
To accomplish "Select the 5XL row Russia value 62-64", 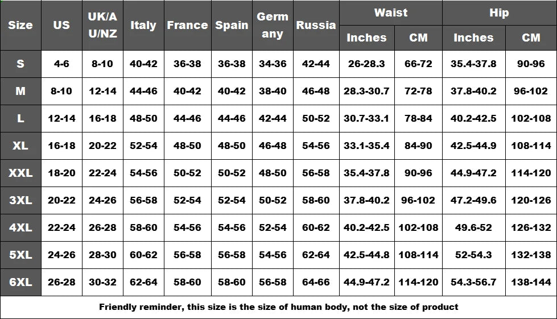I will pos(316,255).
